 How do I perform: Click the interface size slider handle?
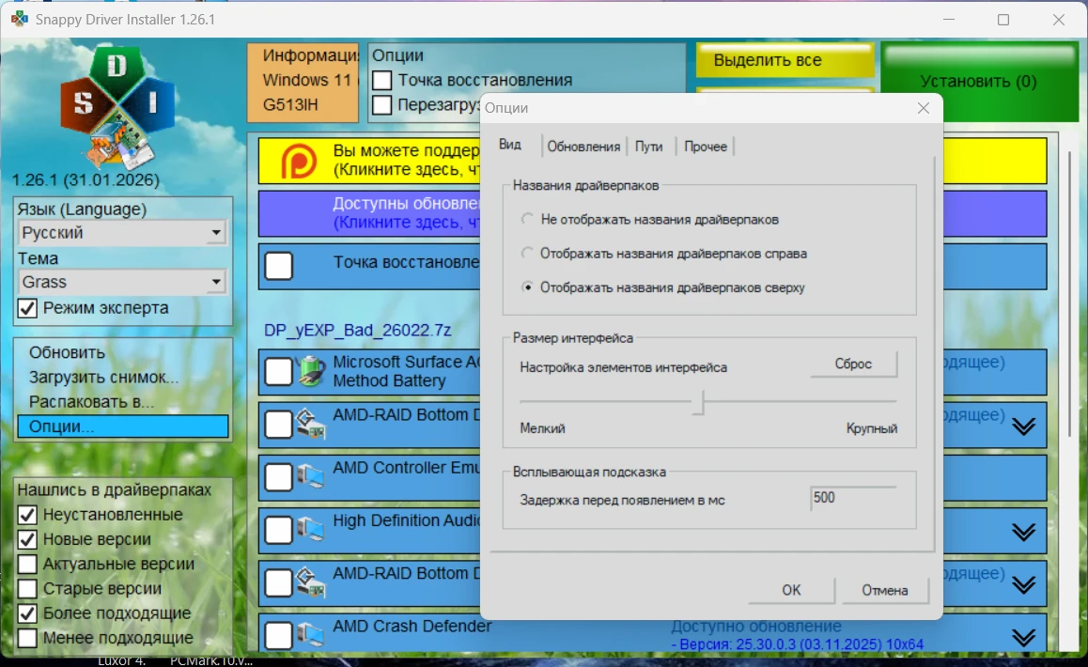tap(698, 402)
